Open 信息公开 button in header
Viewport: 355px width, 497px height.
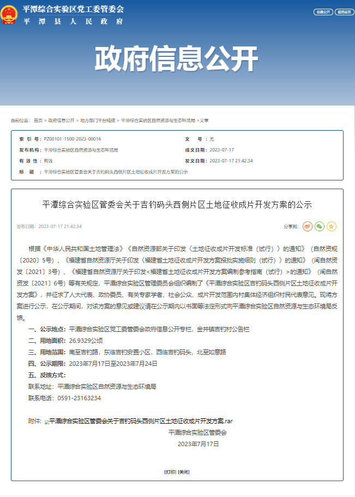pos(323,12)
